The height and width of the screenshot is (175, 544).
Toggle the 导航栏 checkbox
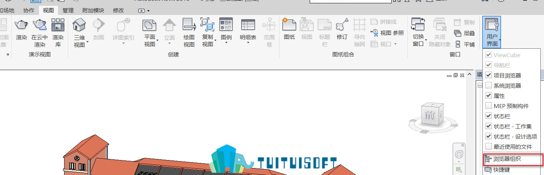[489, 65]
